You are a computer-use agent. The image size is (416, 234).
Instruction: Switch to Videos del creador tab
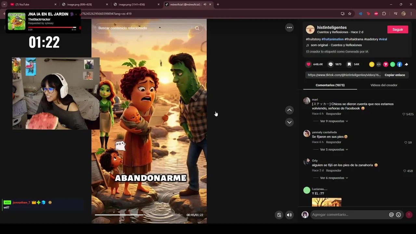coord(384,85)
